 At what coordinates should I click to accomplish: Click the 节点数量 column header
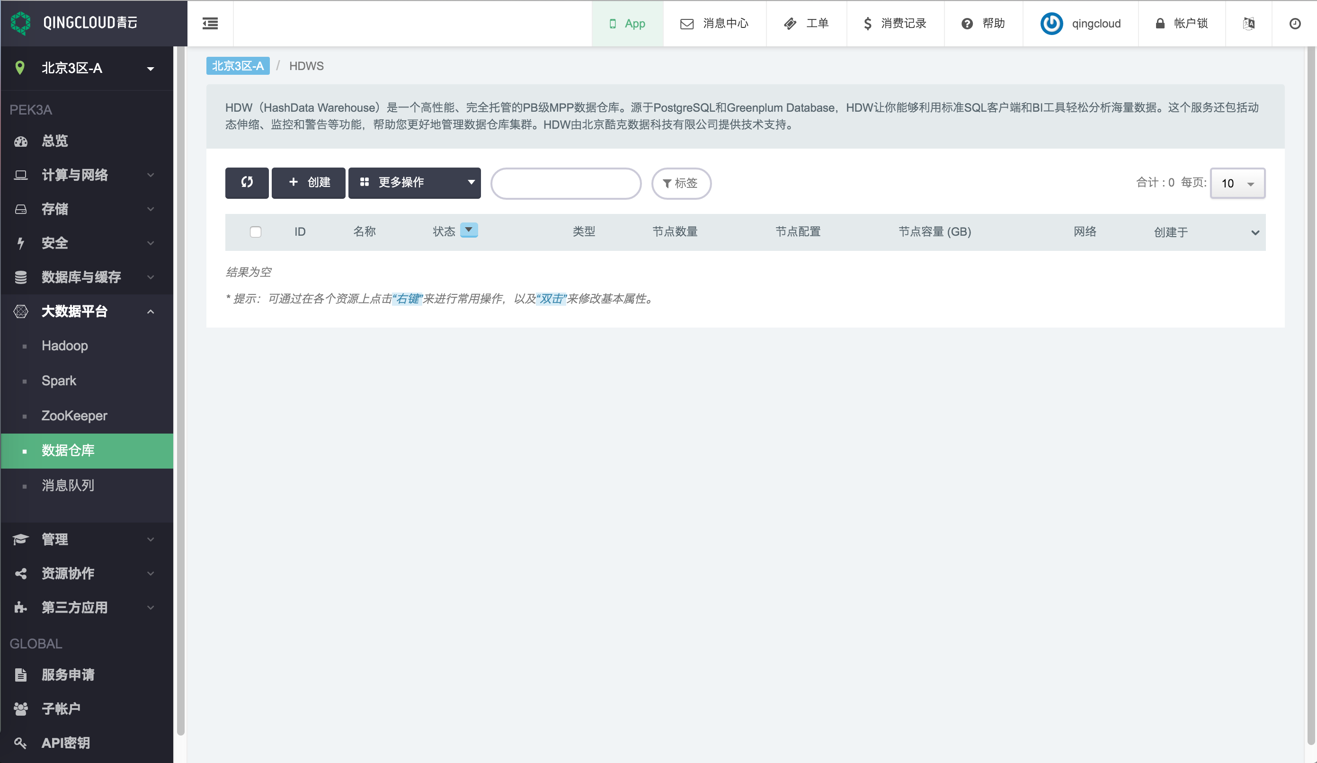click(675, 232)
